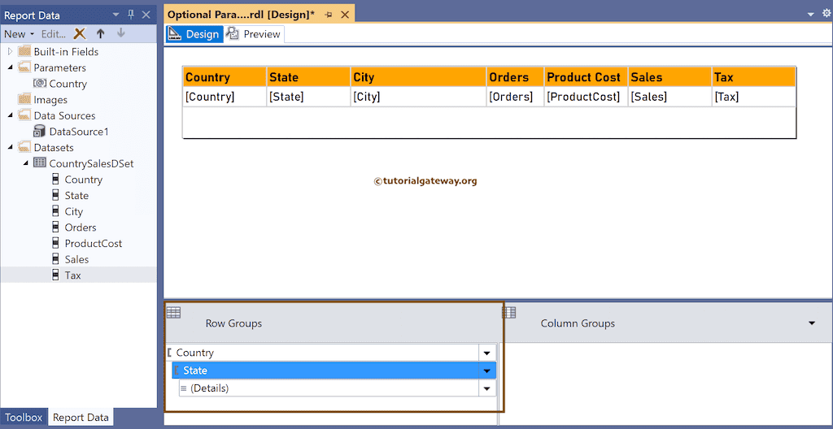The height and width of the screenshot is (429, 833).
Task: Expand the Built-in Fields node
Action: point(11,52)
